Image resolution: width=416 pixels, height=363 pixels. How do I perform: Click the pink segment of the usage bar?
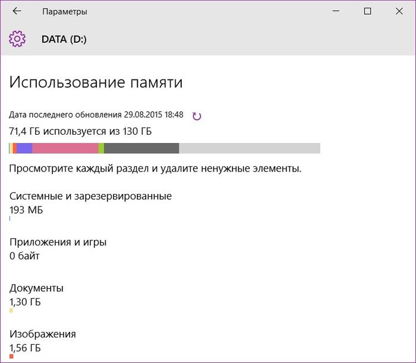pyautogui.click(x=65, y=148)
